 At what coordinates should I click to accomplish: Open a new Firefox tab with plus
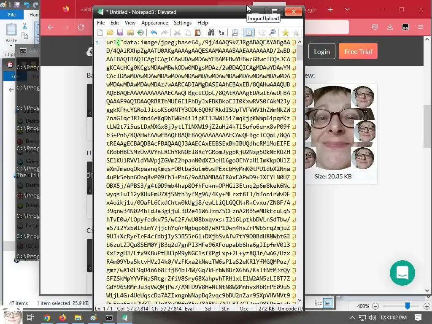coord(330,10)
